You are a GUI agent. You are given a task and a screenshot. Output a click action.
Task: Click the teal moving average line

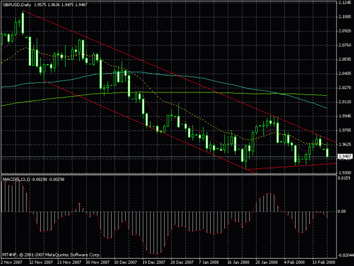point(164,74)
